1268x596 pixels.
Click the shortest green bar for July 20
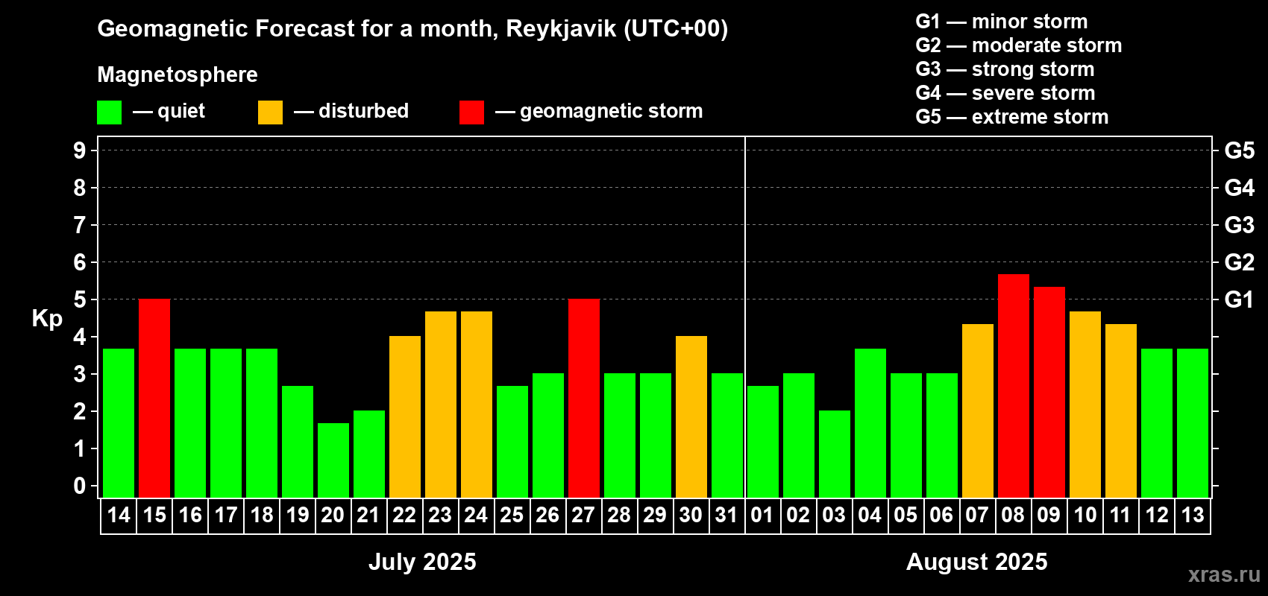coord(333,460)
